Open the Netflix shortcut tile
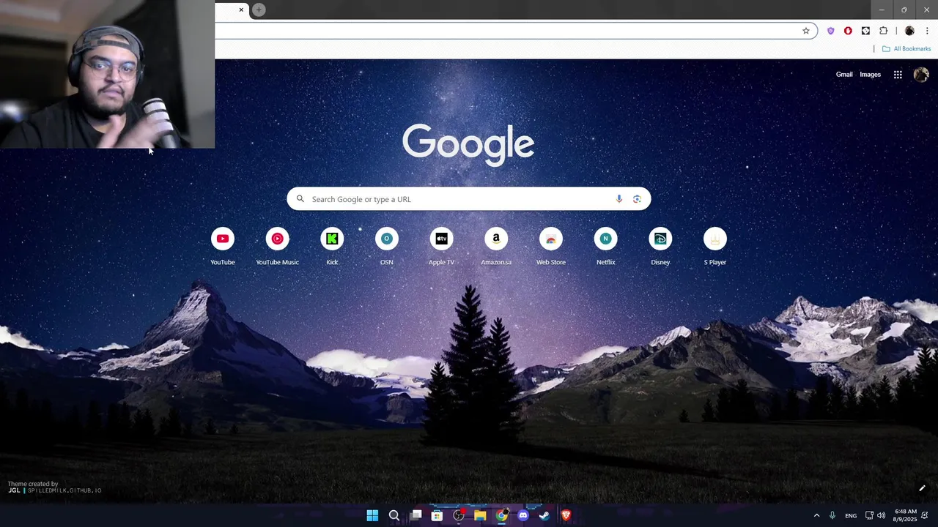 [605, 247]
